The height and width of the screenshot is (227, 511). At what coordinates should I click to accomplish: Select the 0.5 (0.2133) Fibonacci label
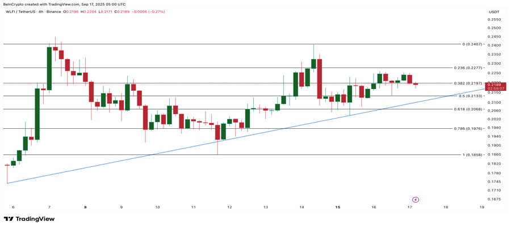[x=471, y=96]
